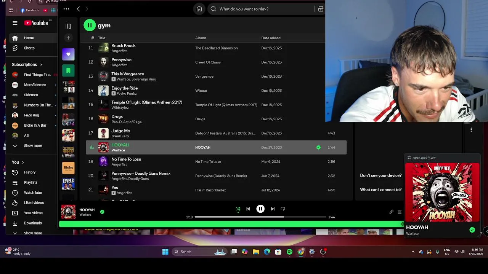Seek along the HOOYAH song progress bar
The height and width of the screenshot is (274, 488).
point(260,217)
